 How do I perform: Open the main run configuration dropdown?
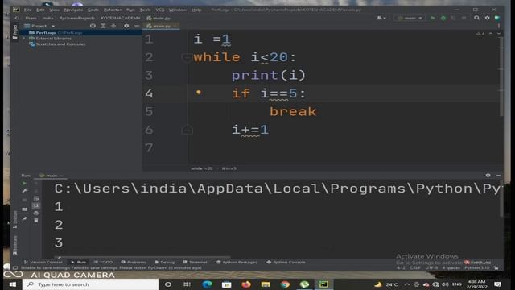(410, 18)
